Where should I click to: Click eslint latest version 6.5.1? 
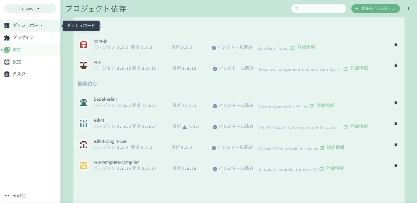pyautogui.click(x=194, y=127)
